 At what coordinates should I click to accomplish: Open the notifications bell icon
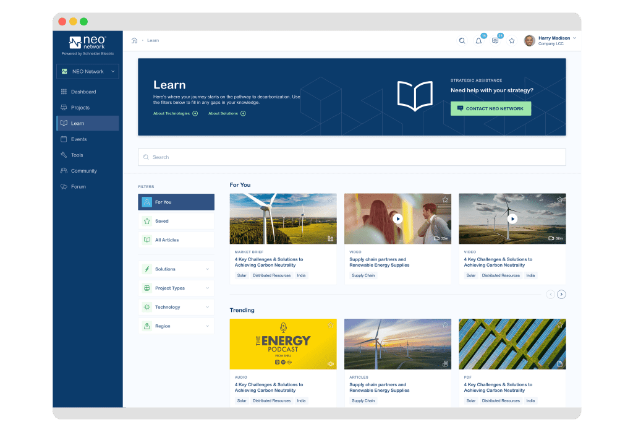click(478, 41)
